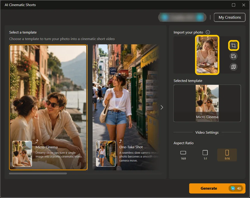Screen dimensions: 250x198
Task: Click the Generate button
Action: click(217, 188)
